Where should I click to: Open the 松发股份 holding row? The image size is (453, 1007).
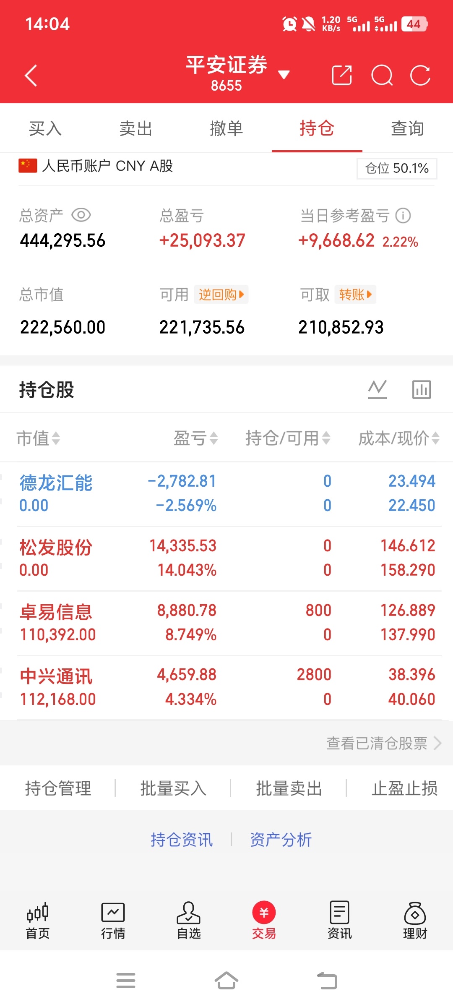click(226, 558)
